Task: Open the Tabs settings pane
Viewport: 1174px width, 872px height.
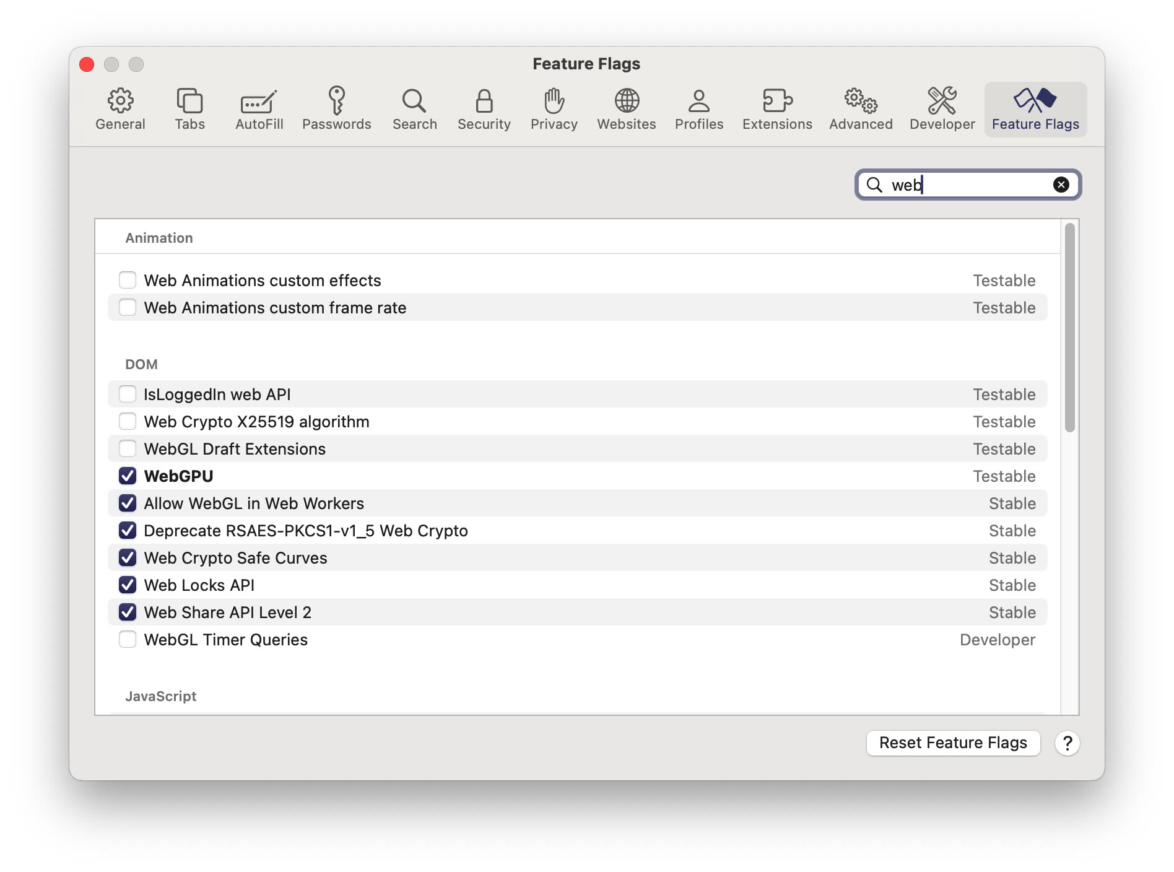Action: pos(189,109)
